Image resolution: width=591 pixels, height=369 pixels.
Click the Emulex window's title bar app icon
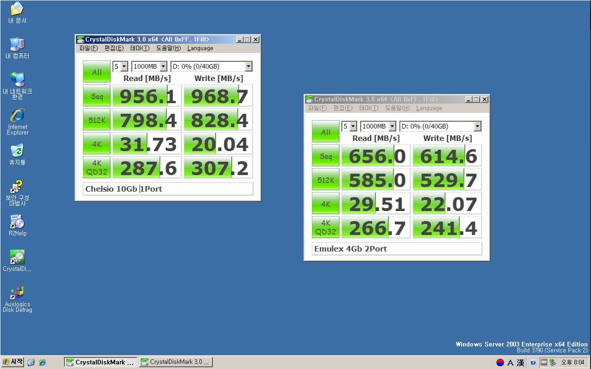coord(309,100)
